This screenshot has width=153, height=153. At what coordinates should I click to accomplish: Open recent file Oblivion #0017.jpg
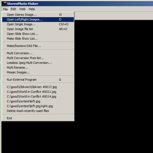pos(38,87)
